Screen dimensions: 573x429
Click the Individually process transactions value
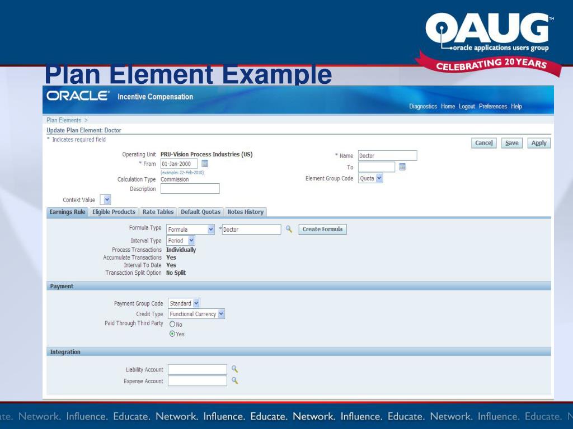[x=181, y=250]
